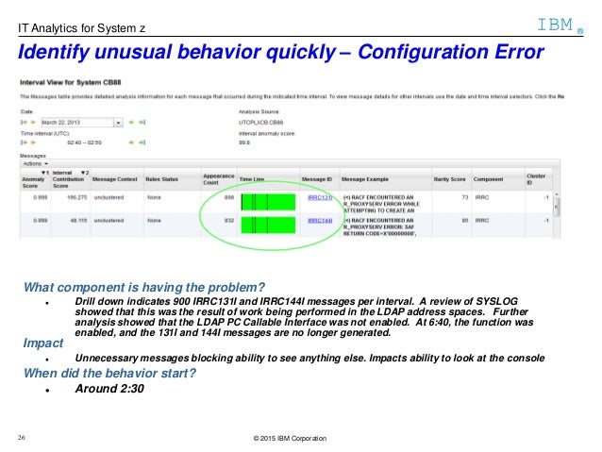Sort by Component column header
Screen dimensions: 602x452
[x=488, y=179]
